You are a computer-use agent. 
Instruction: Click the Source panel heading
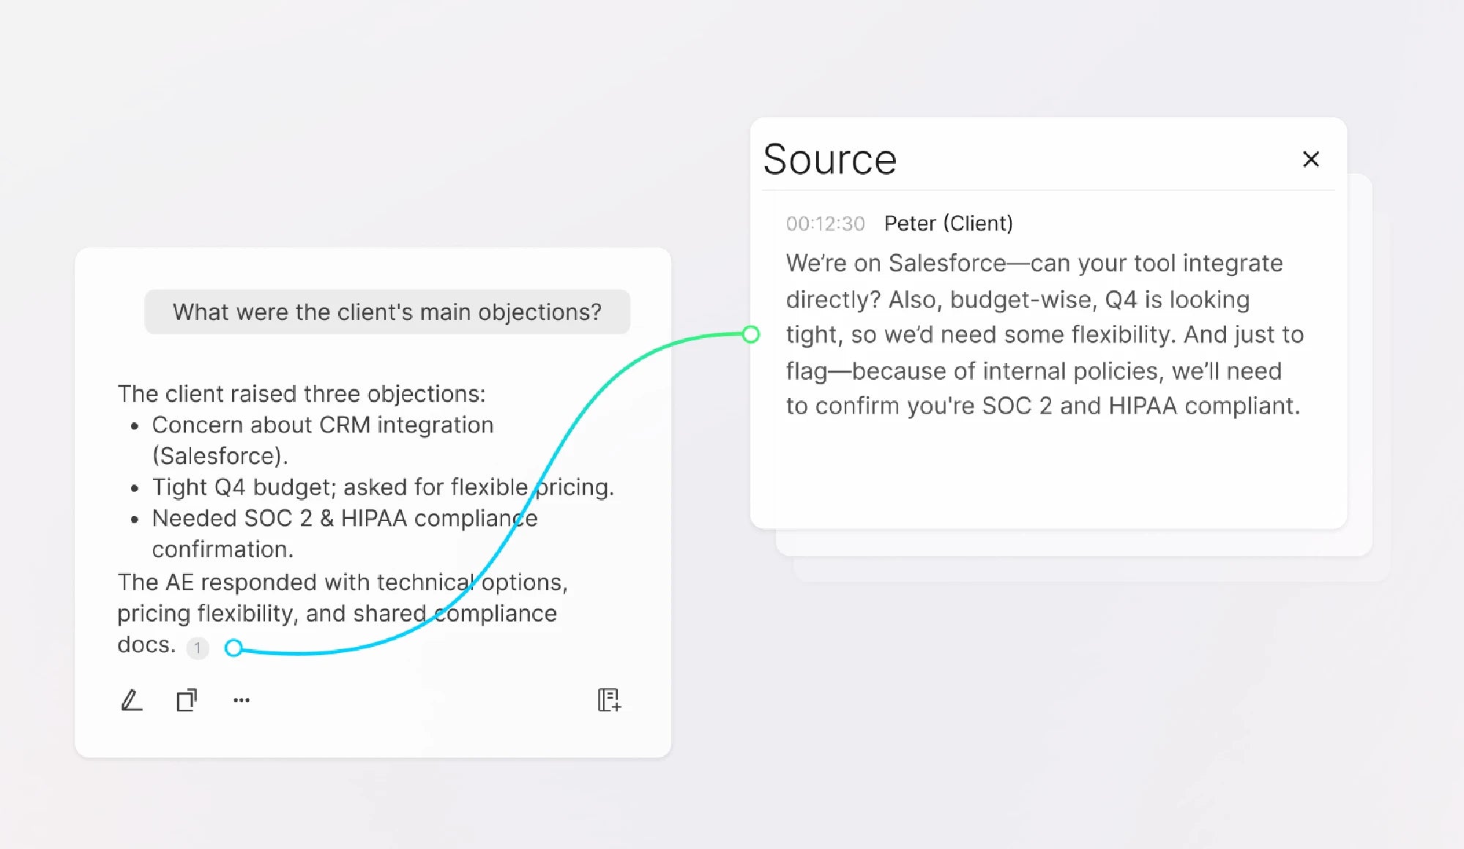pyautogui.click(x=829, y=160)
